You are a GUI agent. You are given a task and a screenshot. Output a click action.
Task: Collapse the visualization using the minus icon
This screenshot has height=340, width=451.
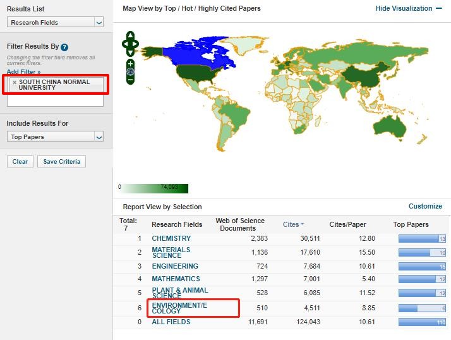439,8
